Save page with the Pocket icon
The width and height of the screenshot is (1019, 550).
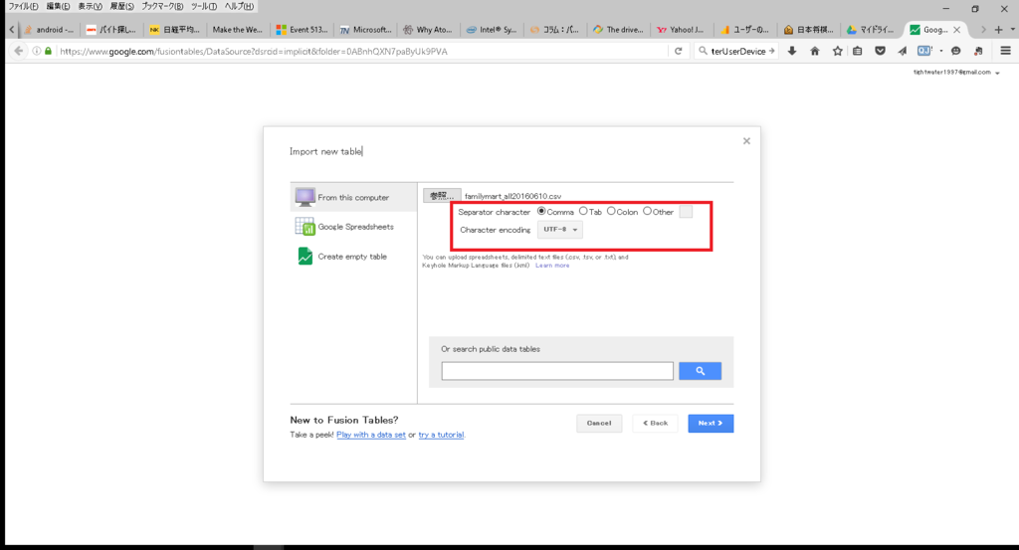point(880,51)
